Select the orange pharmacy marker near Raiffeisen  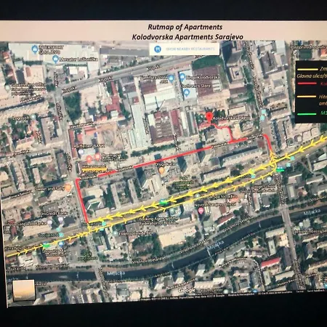tap(97, 157)
